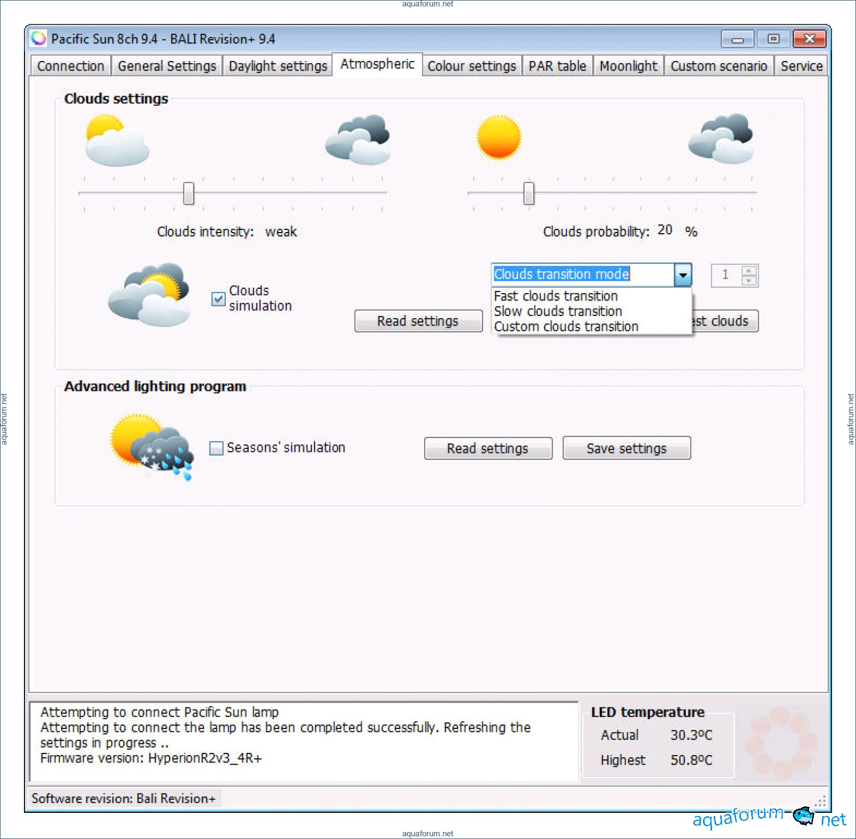Image resolution: width=856 pixels, height=839 pixels.
Task: Switch to the Daylight settings tab
Action: [x=278, y=66]
